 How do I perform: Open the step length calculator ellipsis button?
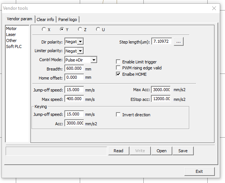tap(178, 42)
